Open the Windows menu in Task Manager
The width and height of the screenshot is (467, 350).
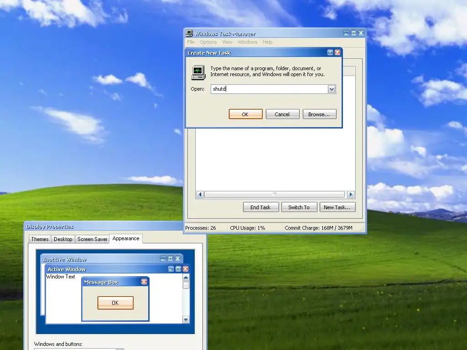[248, 42]
